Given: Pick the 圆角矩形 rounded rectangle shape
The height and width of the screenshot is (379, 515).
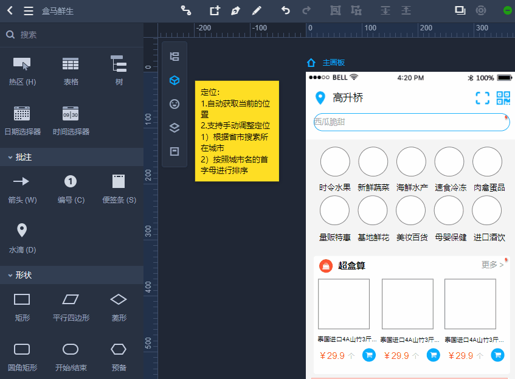Looking at the screenshot, I should (x=22, y=357).
